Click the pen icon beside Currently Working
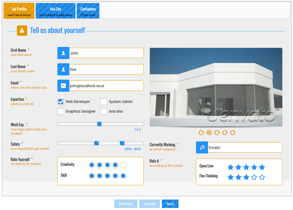The height and width of the screenshot is (210, 293). click(202, 147)
